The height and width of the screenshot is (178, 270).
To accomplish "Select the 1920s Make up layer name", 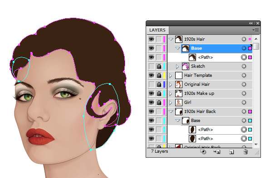I will coord(199,94).
